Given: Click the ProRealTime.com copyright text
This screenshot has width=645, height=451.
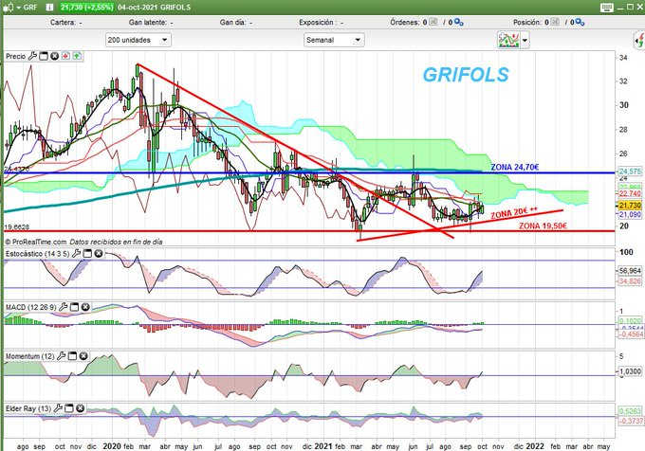Looking at the screenshot, I should (x=35, y=242).
